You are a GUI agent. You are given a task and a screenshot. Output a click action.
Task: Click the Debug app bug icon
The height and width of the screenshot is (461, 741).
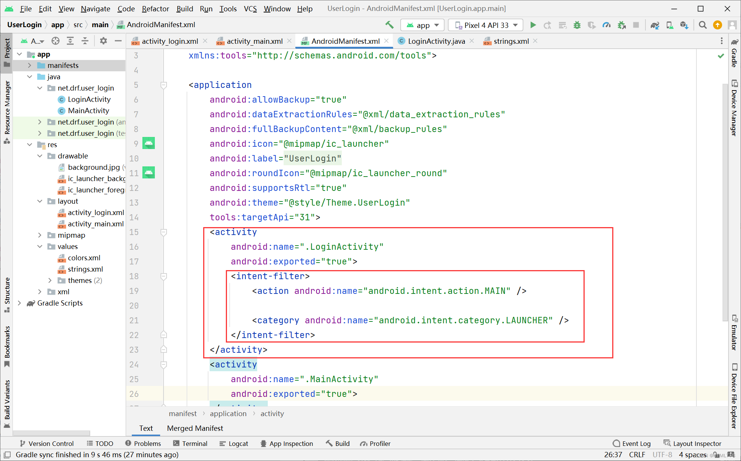(577, 25)
